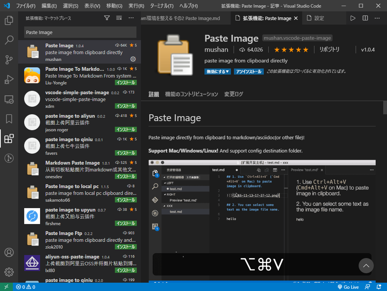Open the Git Graph activity bar icon
The width and height of the screenshot is (387, 291).
click(x=9, y=158)
